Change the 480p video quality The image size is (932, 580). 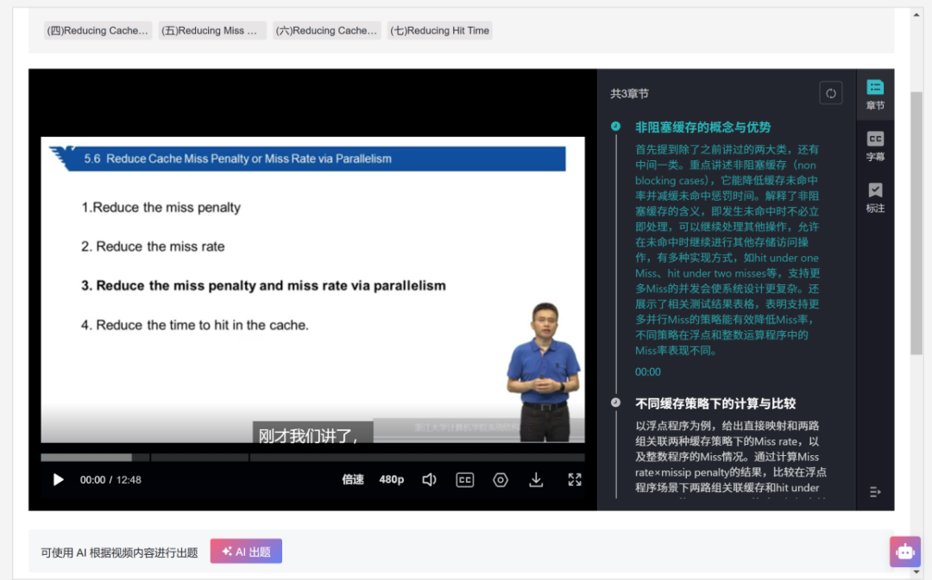click(x=392, y=480)
